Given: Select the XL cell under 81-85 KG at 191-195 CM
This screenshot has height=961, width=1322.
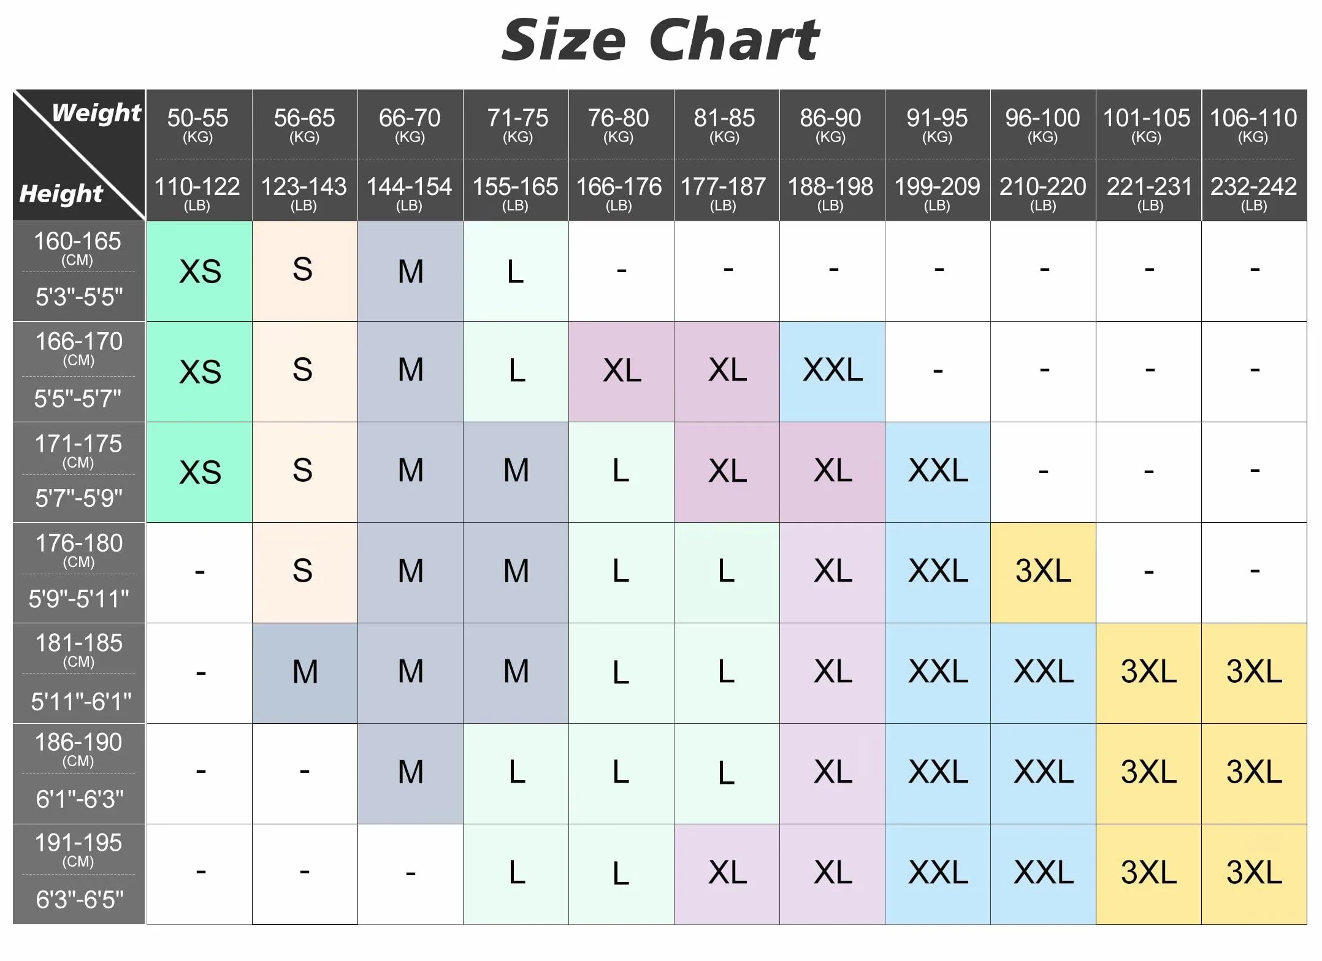Looking at the screenshot, I should click(727, 874).
